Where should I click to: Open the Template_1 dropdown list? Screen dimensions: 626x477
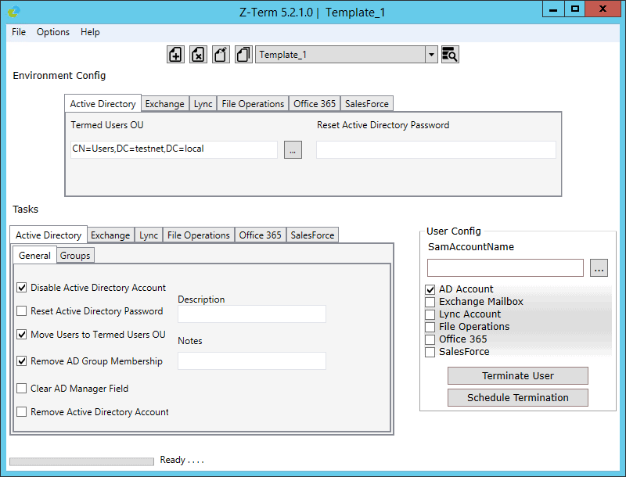(431, 54)
